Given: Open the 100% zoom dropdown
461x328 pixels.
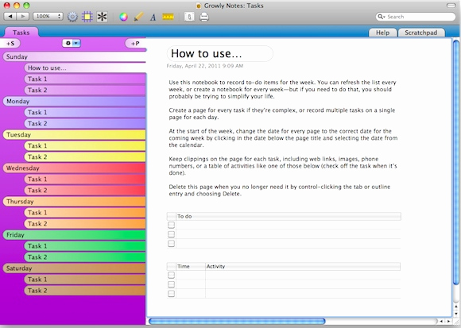Looking at the screenshot, I should point(48,17).
